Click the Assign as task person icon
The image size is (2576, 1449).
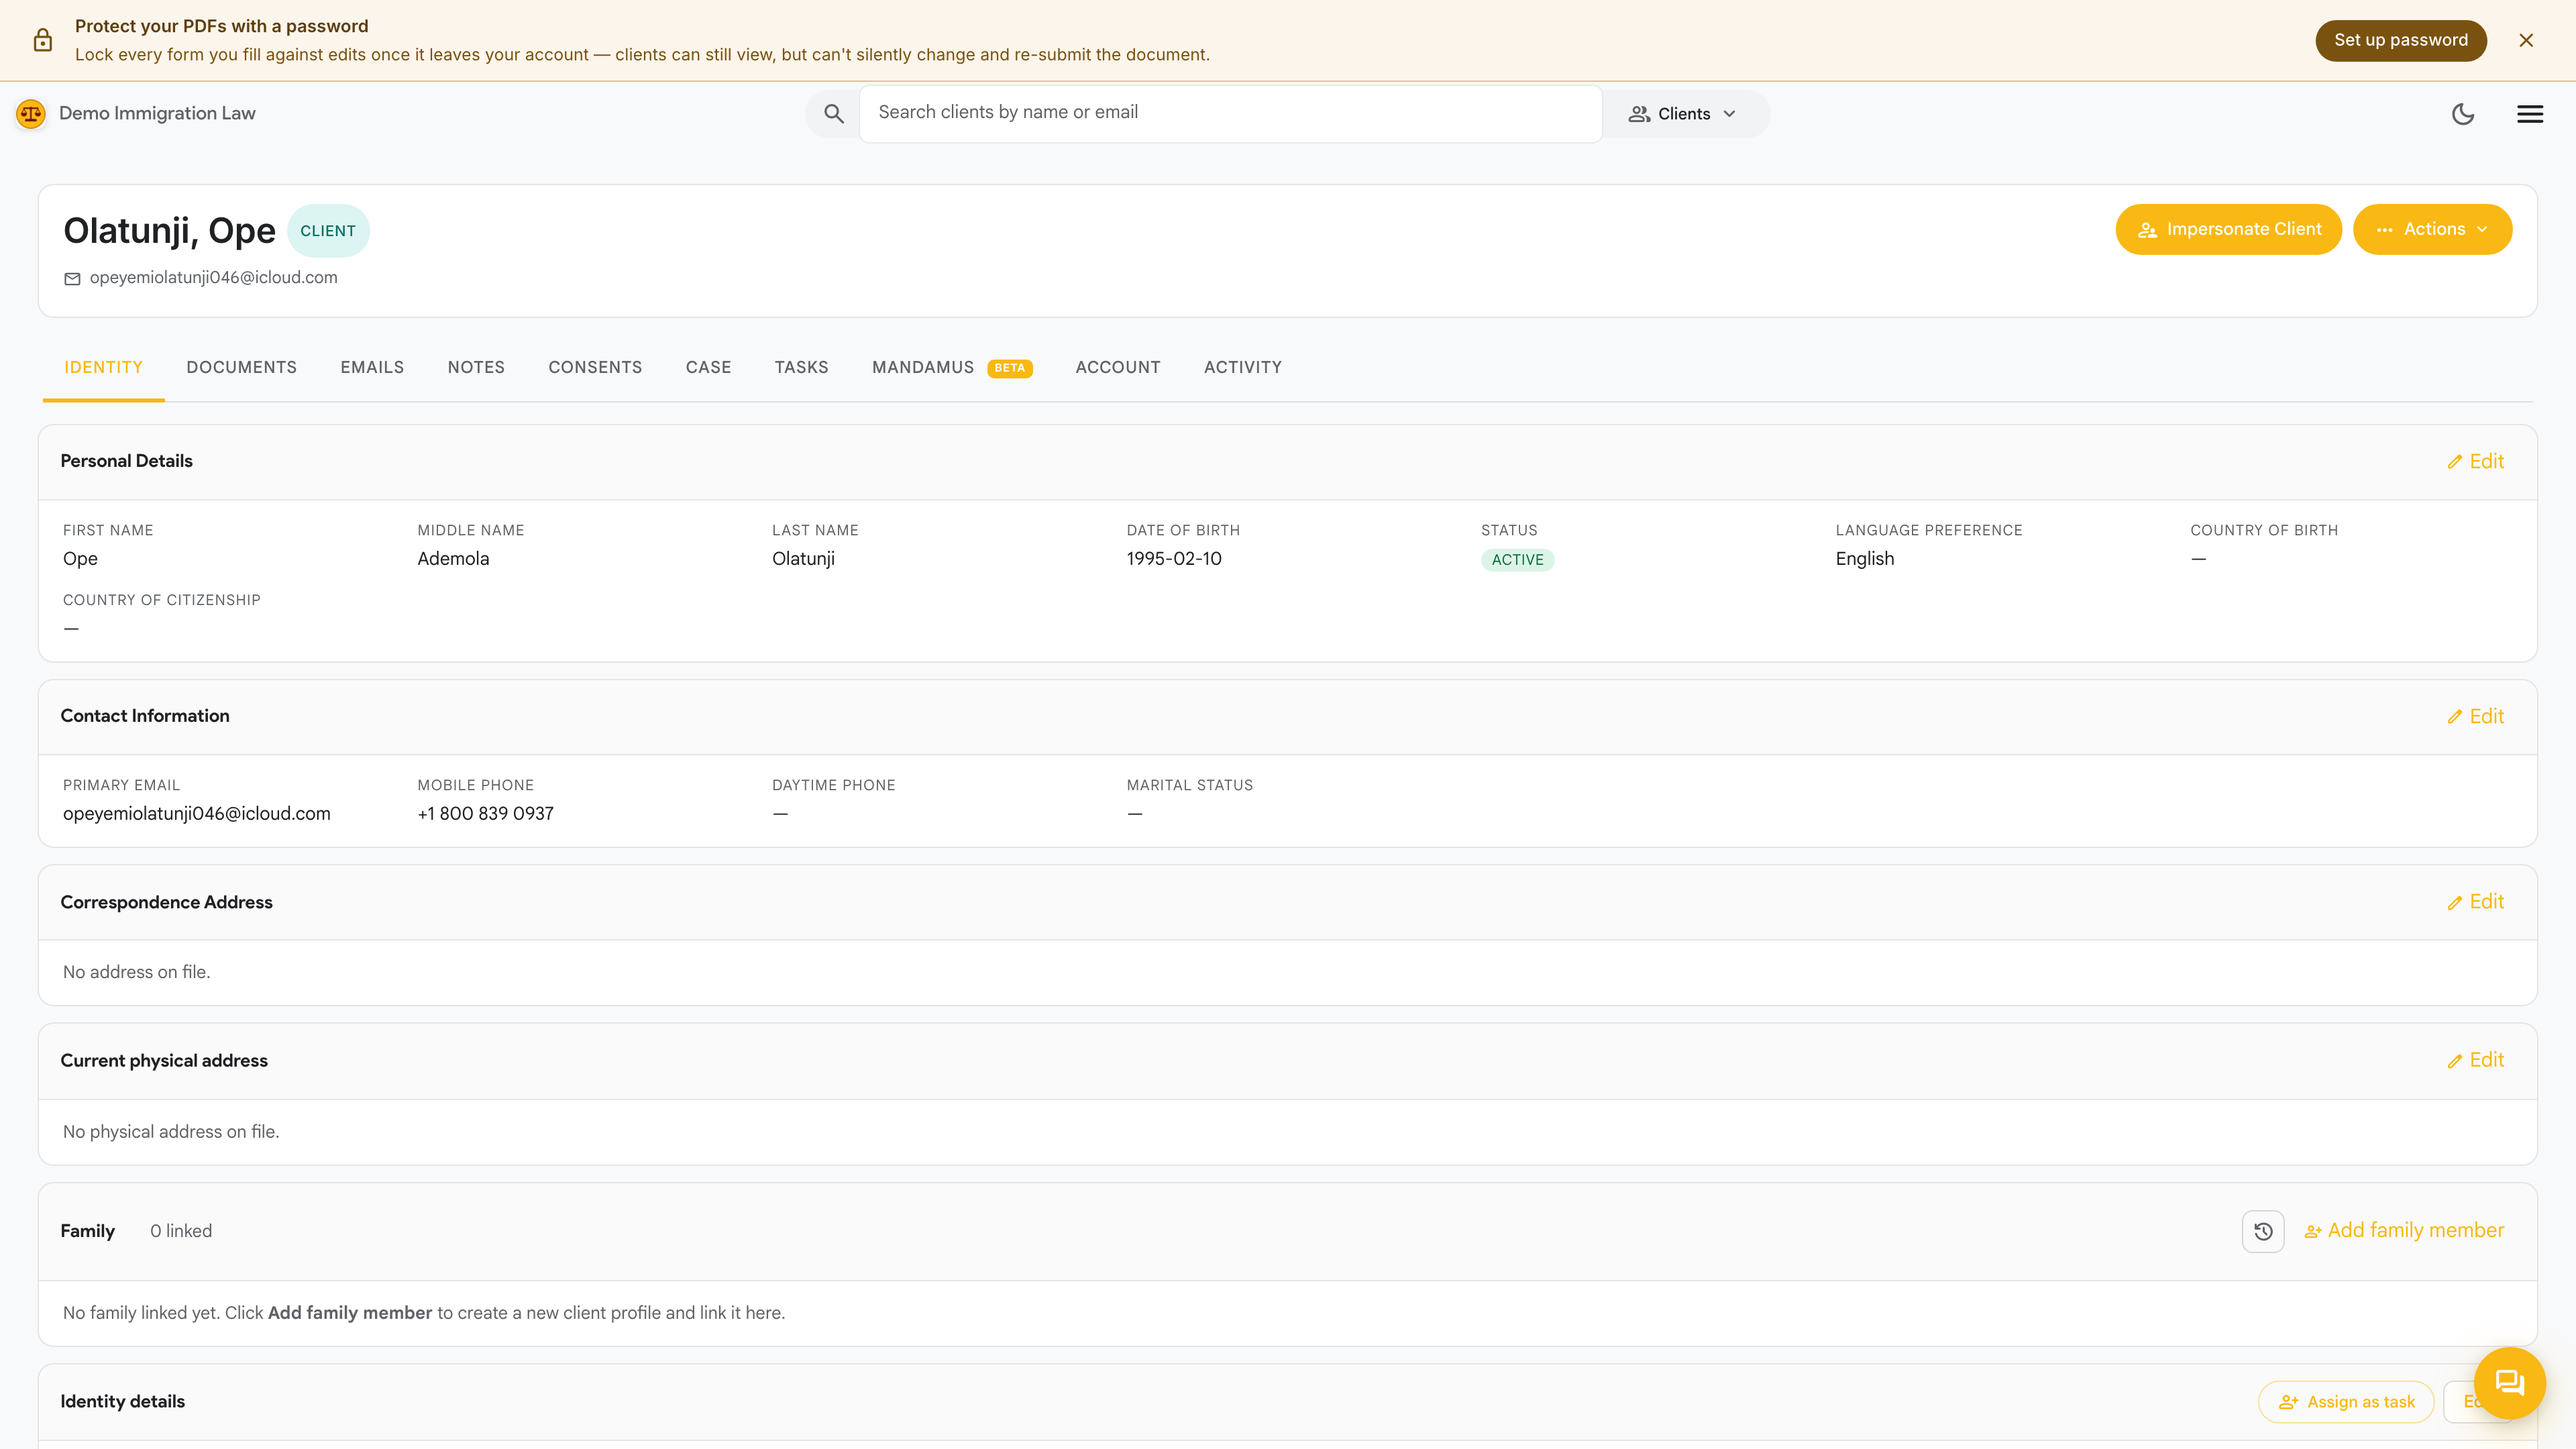click(x=2288, y=1402)
